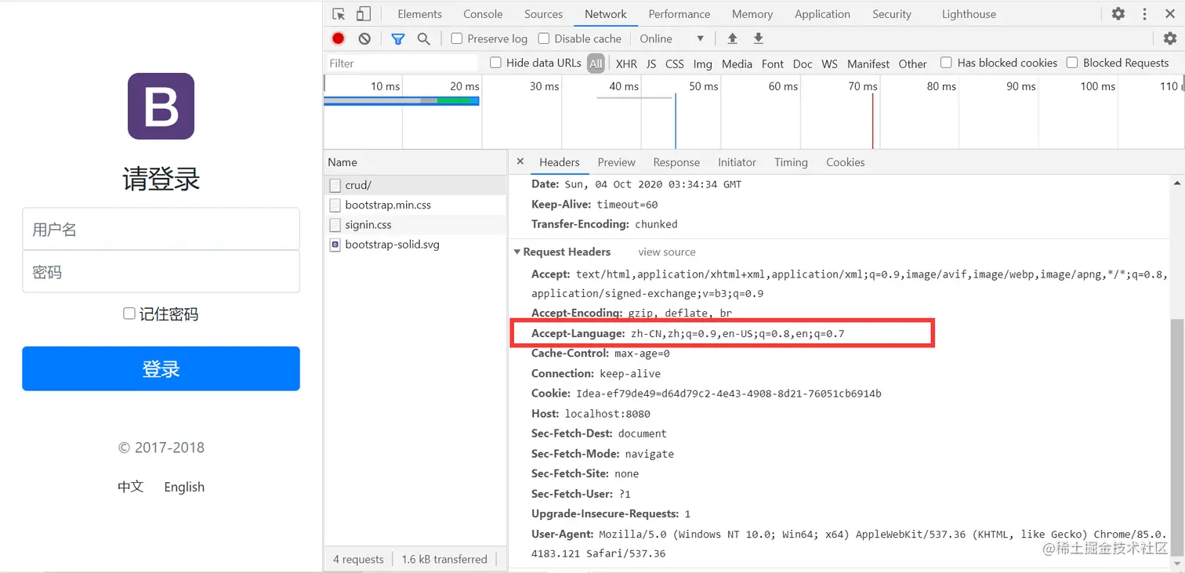Viewport: 1185px width, 573px height.
Task: Switch to the Console tab
Action: click(483, 14)
